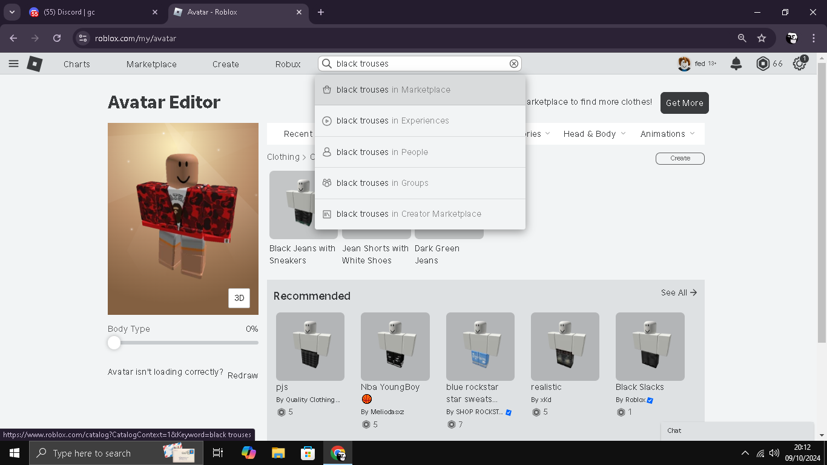This screenshot has width=827, height=465.
Task: Select black trouses in Experiences suggestion
Action: click(420, 120)
